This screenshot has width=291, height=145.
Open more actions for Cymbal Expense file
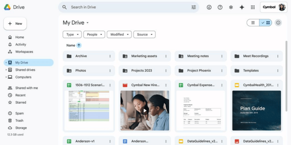pos(222,85)
